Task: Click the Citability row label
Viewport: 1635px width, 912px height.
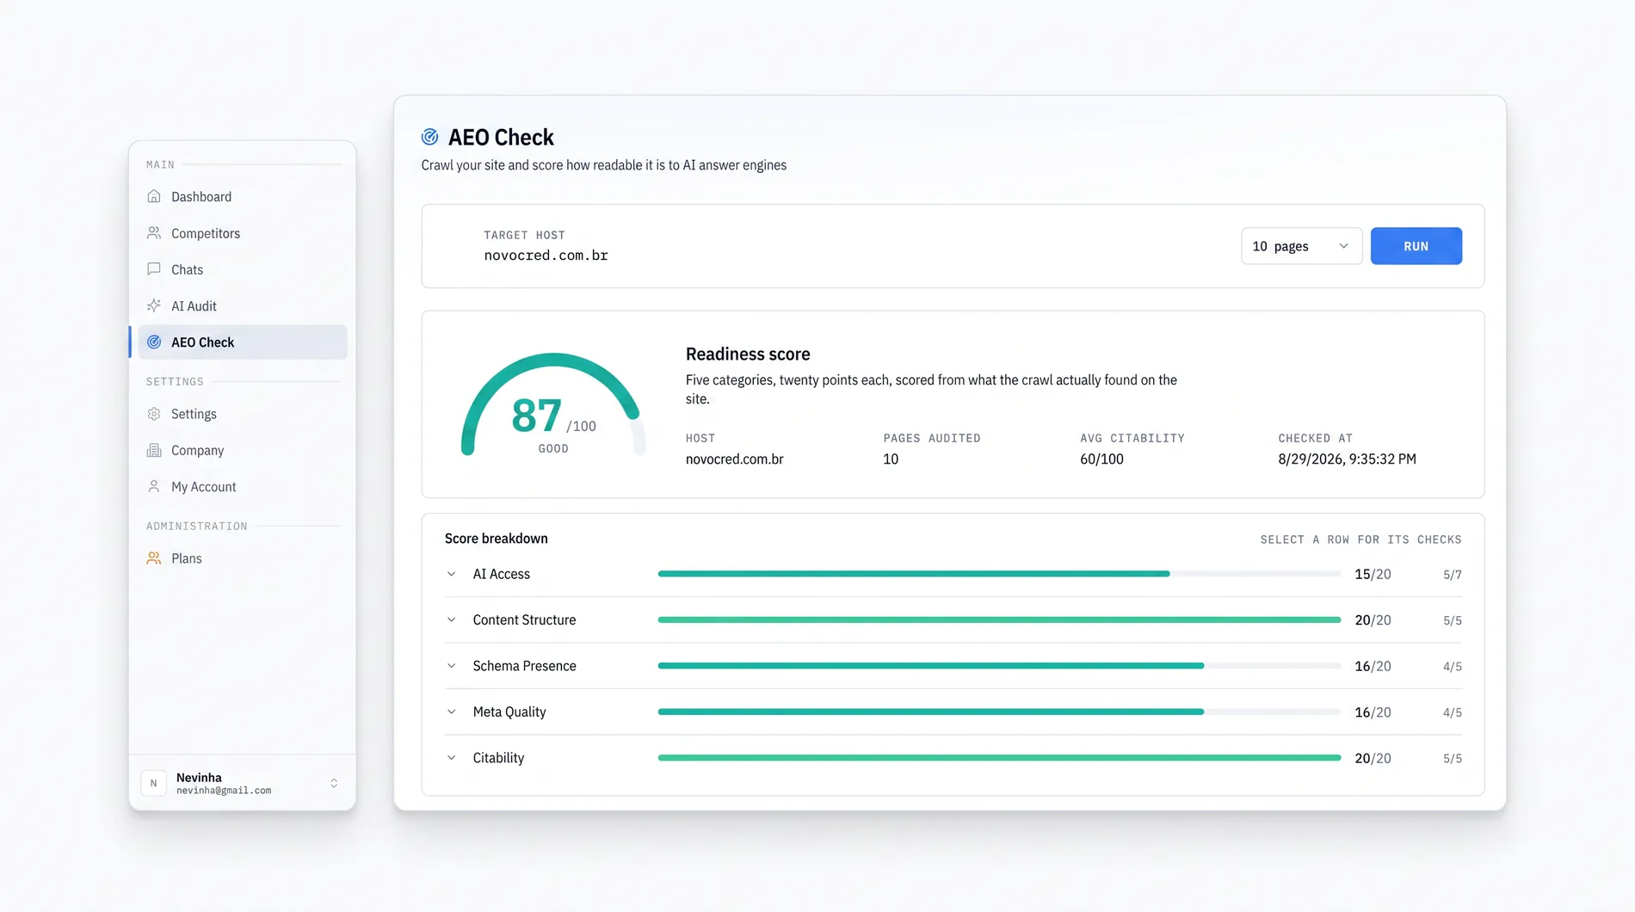Action: [x=498, y=758]
